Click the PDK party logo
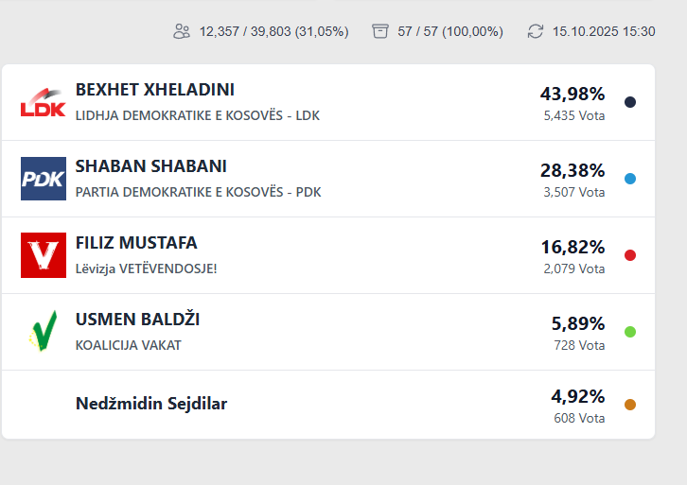687x485 pixels. [44, 179]
